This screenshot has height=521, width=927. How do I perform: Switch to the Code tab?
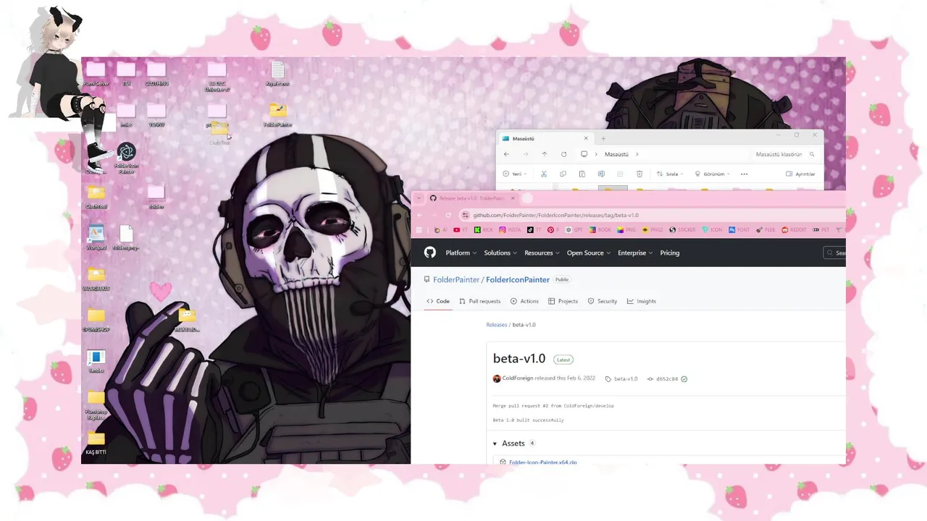[x=438, y=301]
